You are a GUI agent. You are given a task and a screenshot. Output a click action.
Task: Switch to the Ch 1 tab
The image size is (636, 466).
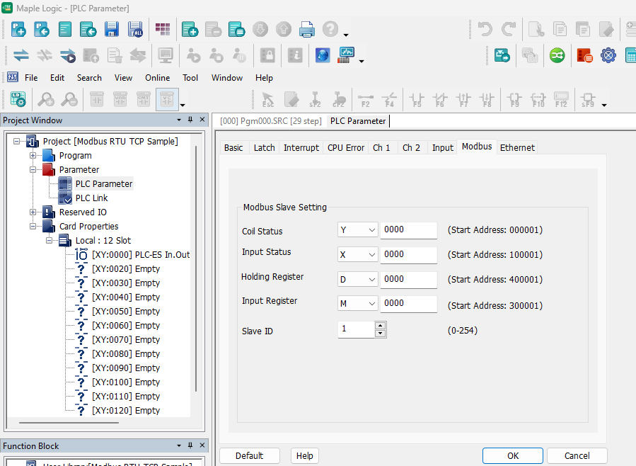[381, 147]
